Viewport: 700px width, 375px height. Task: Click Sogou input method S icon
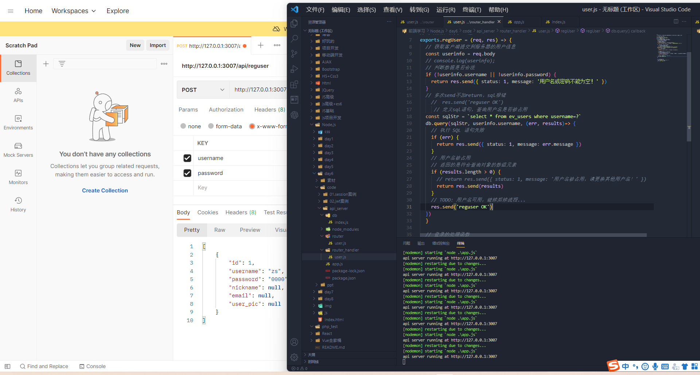pyautogui.click(x=613, y=366)
